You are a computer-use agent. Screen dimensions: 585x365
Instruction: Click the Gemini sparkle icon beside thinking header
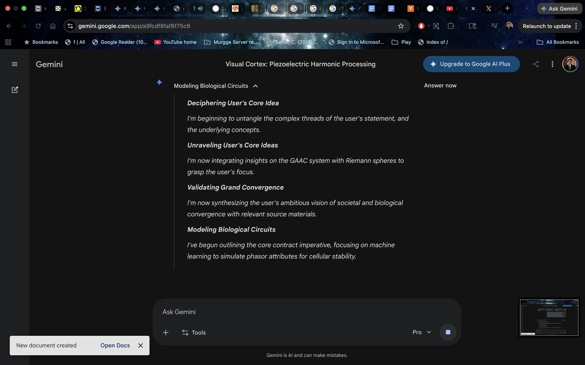[159, 83]
